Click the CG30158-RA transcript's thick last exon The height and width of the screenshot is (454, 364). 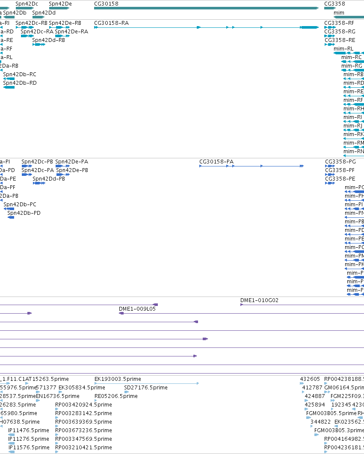point(310,27)
